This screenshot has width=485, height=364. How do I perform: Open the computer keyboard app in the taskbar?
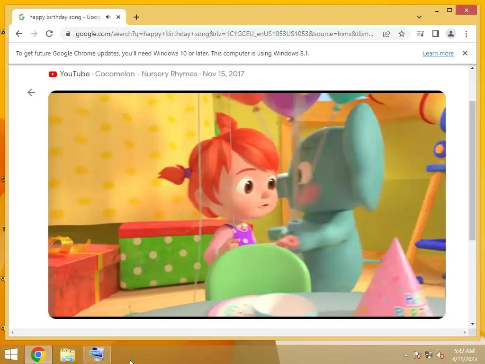click(97, 355)
